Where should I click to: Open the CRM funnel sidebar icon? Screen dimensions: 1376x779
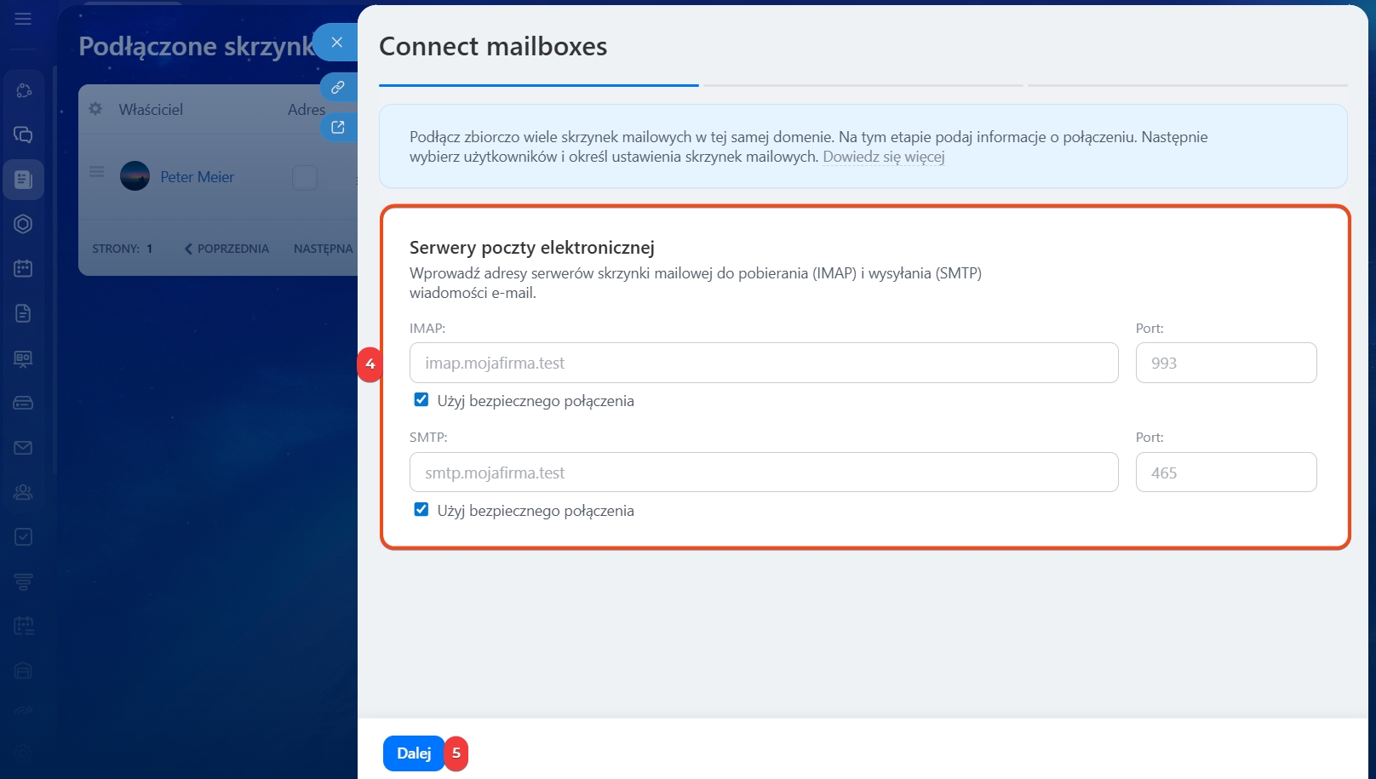[x=23, y=581]
